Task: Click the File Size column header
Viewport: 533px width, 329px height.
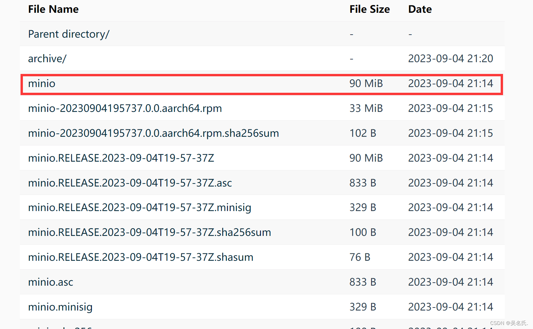Action: (370, 9)
